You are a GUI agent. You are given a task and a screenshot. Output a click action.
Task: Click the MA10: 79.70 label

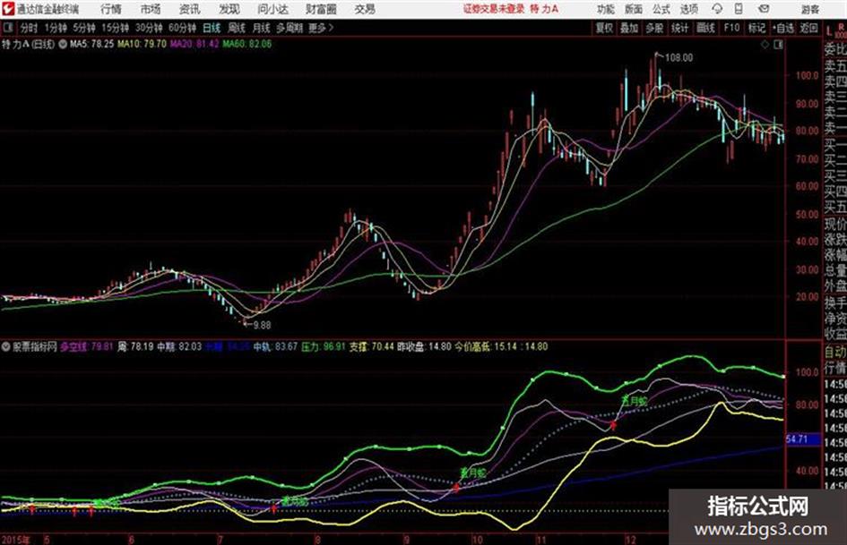click(143, 44)
